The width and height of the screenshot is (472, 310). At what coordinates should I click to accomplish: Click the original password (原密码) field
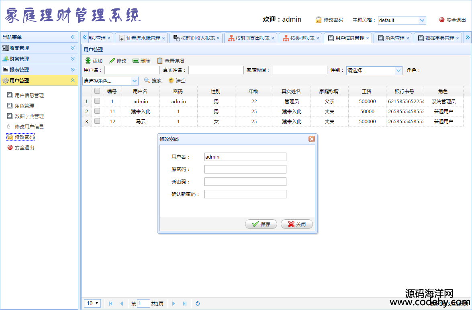(245, 169)
